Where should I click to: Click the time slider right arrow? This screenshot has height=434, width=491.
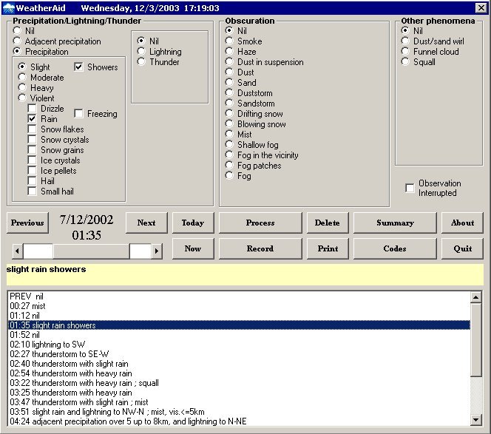point(157,251)
